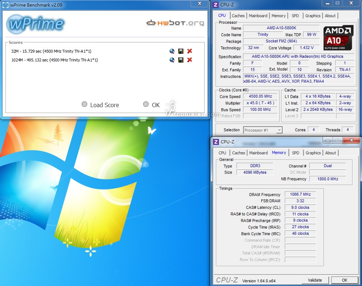The height and width of the screenshot is (286, 362).
Task: Save the 1024M score with the floppy icon
Action: pos(181,60)
